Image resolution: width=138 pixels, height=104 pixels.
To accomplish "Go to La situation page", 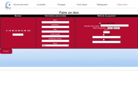I will [41, 5].
